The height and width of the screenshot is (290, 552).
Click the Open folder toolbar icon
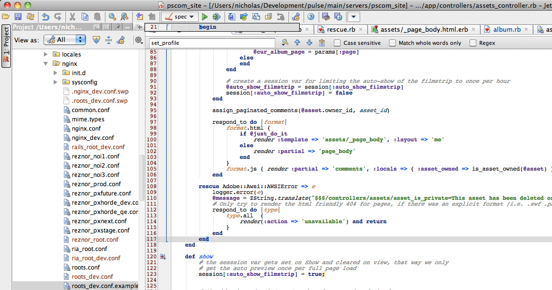[x=6, y=17]
